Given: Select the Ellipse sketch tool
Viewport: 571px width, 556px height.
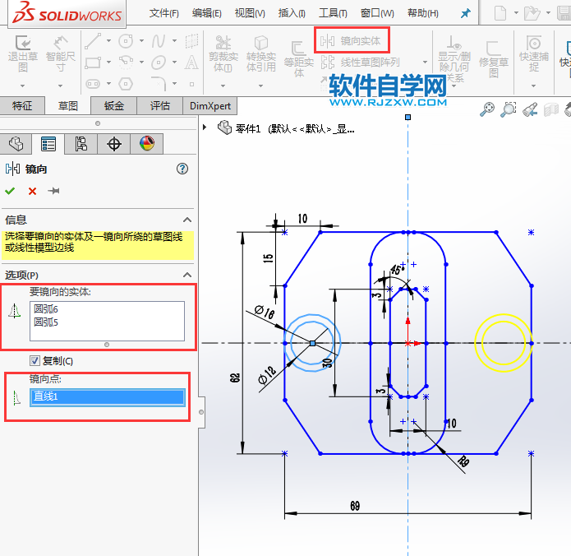Looking at the screenshot, I should [x=159, y=63].
